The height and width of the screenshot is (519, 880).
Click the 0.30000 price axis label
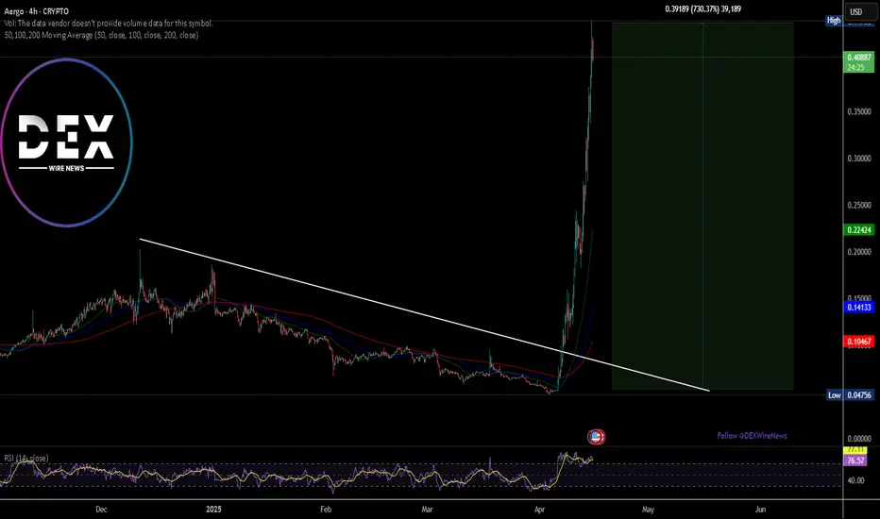point(859,159)
